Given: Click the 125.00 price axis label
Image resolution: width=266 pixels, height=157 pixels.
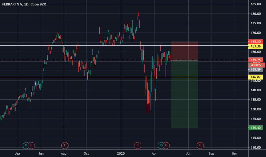Looking at the screenshot, I should click(x=256, y=119).
